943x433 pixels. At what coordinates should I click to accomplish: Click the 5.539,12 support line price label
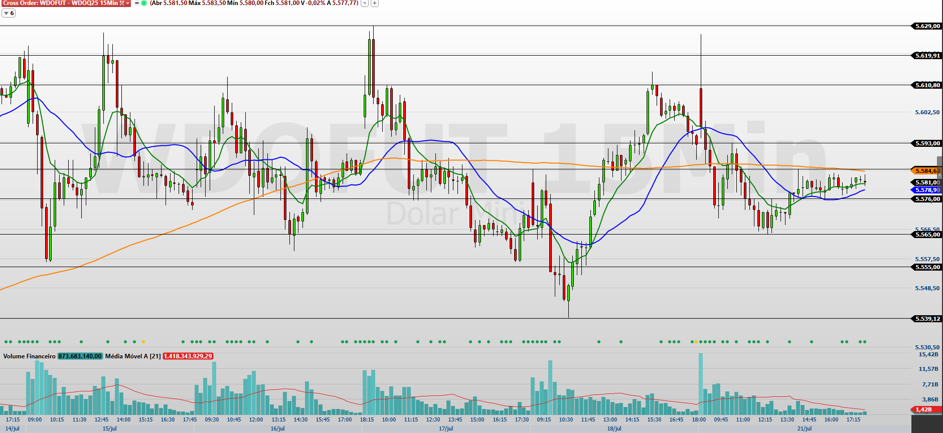tap(926, 319)
